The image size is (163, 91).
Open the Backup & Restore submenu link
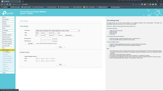(x=7, y=62)
